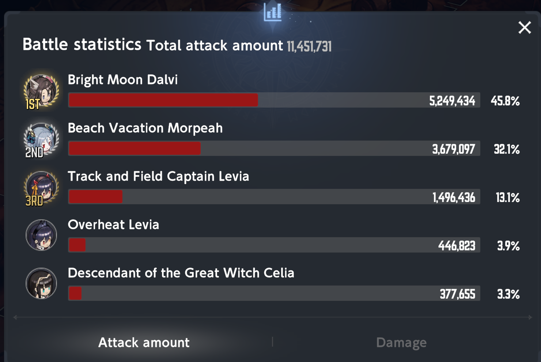
Task: Click Track and Field Captain Levia's attack bar
Action: coord(96,197)
